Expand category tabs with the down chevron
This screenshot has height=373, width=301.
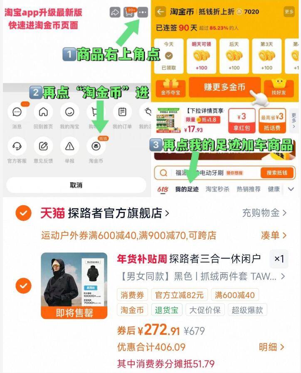coord(291,189)
